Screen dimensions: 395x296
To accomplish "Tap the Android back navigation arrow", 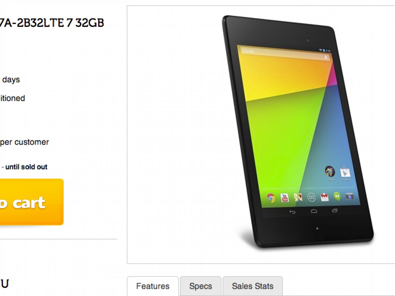I will pyautogui.click(x=292, y=212).
